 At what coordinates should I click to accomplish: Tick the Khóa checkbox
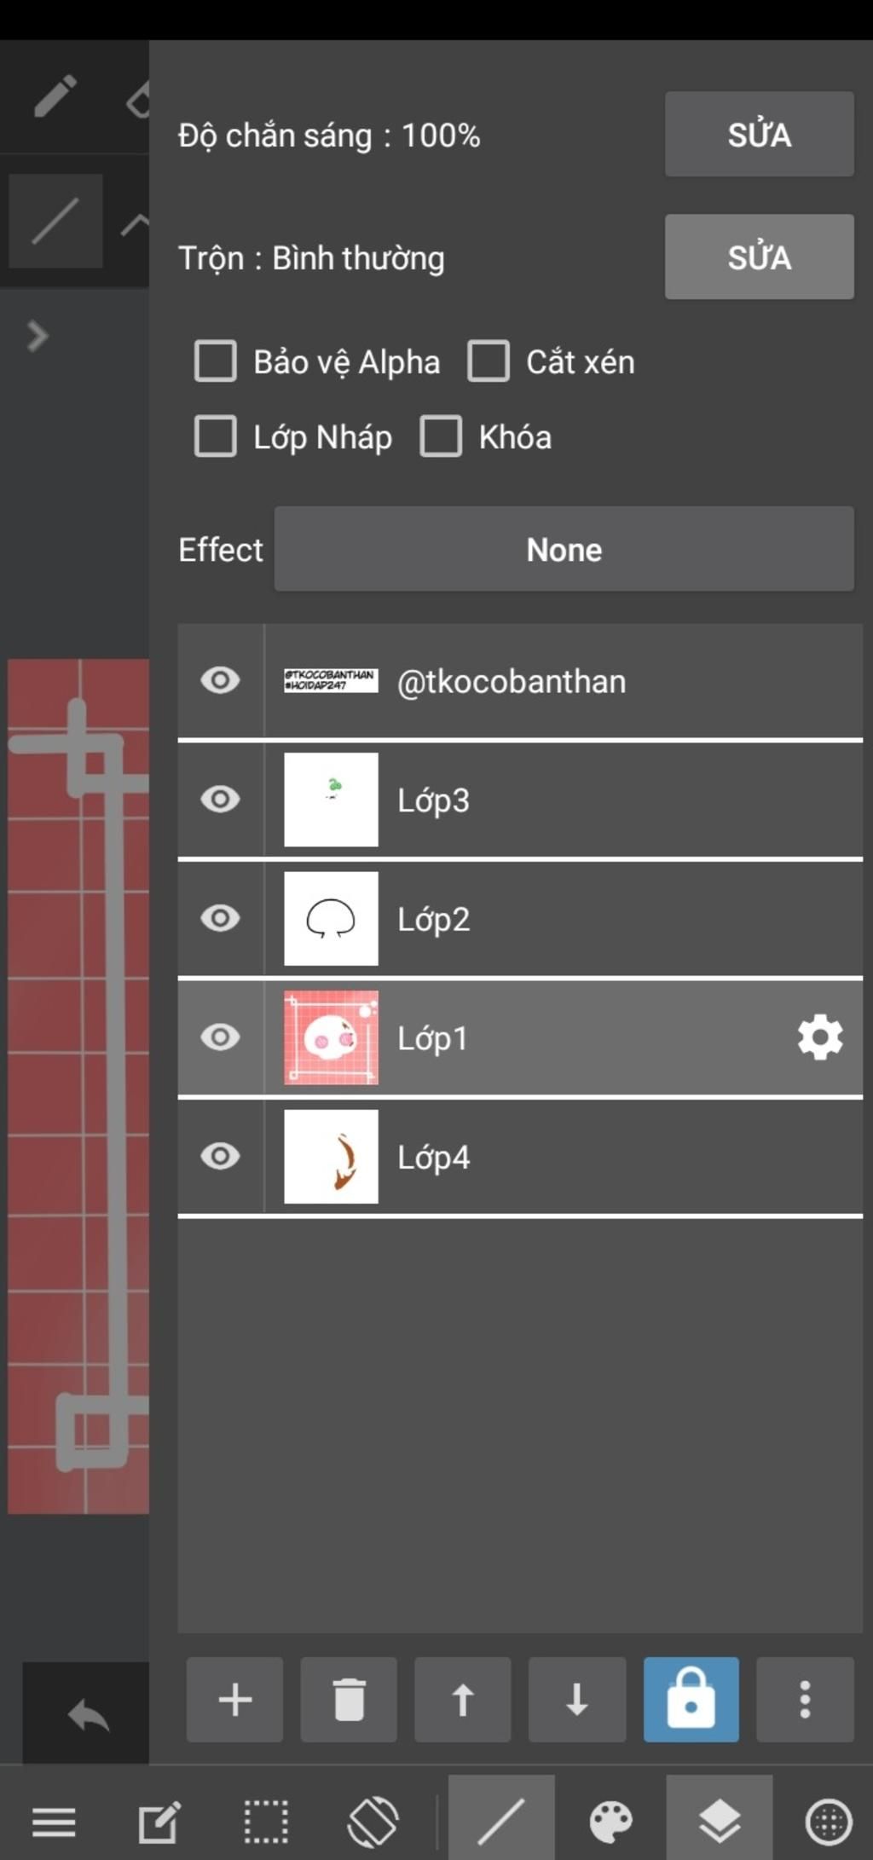tap(441, 436)
